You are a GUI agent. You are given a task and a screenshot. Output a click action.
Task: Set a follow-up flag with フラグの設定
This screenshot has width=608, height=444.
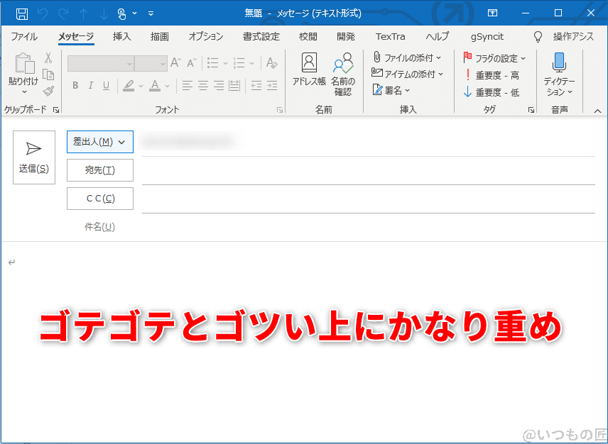pyautogui.click(x=497, y=57)
